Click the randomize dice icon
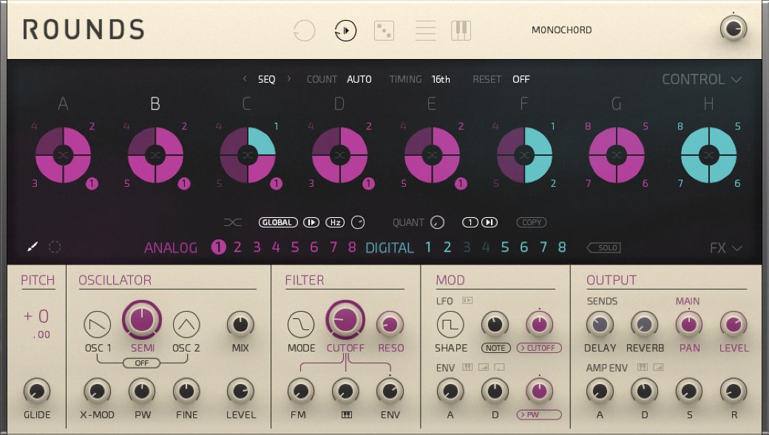 pyautogui.click(x=384, y=30)
